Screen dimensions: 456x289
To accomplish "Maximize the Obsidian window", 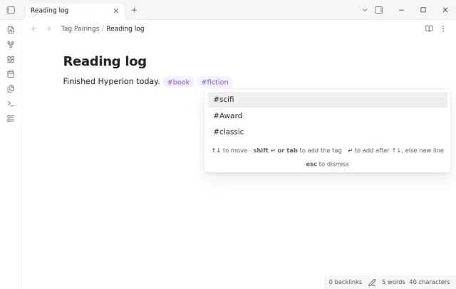I will (x=423, y=10).
